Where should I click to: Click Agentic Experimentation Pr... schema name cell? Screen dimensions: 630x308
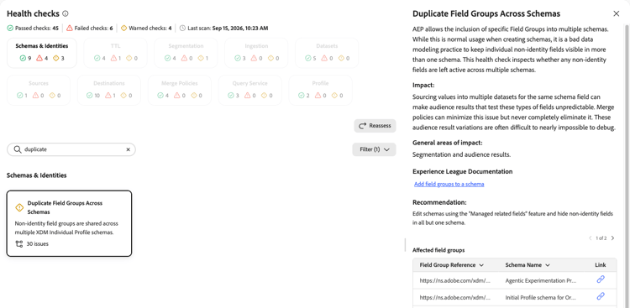[541, 281]
